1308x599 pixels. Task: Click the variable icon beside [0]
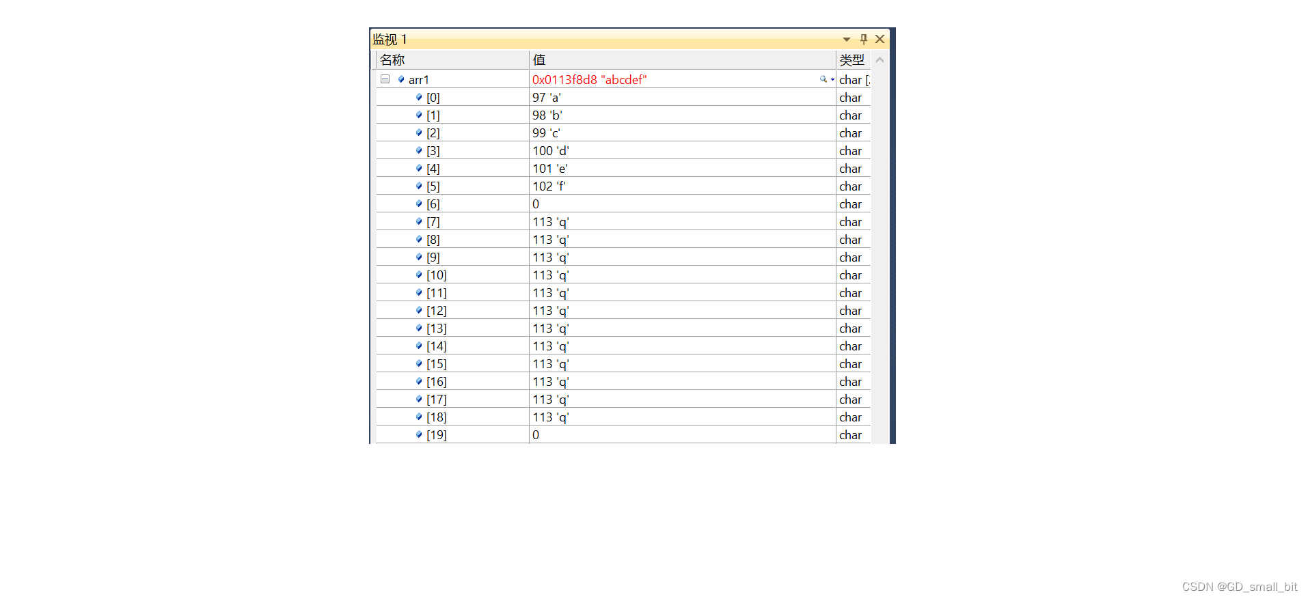(x=419, y=97)
